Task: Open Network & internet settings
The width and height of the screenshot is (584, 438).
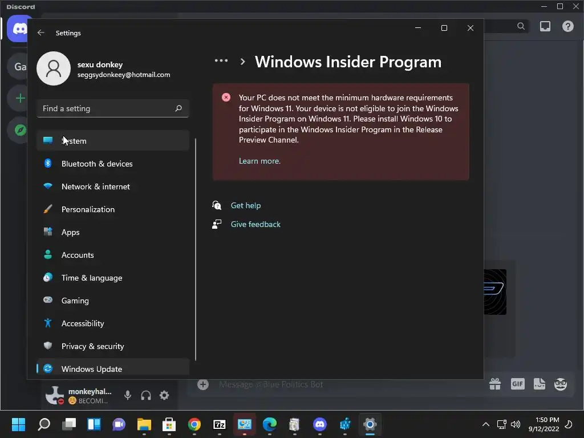Action: pos(113,186)
